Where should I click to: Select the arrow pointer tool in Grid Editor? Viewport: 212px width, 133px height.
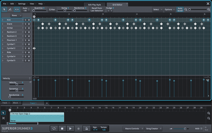pos(4,9)
